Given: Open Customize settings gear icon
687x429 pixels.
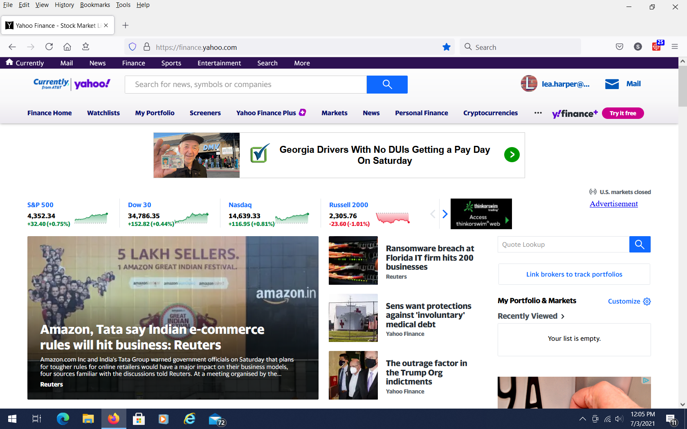Looking at the screenshot, I should tap(647, 302).
